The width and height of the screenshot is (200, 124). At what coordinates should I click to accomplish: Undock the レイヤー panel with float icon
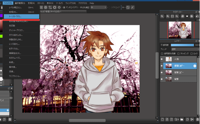click(196, 41)
